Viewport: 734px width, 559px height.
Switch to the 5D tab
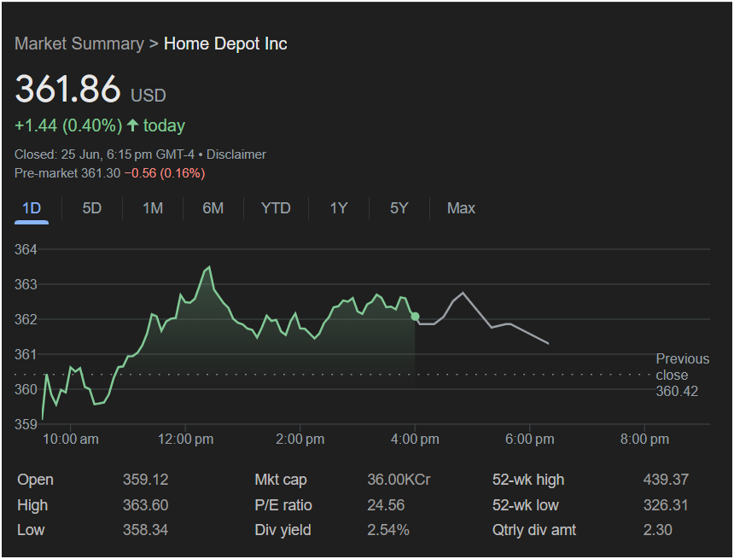[x=92, y=208]
